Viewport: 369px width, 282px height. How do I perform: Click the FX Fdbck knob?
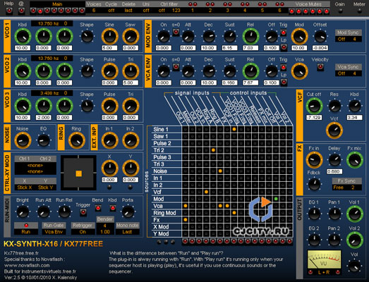point(314,184)
